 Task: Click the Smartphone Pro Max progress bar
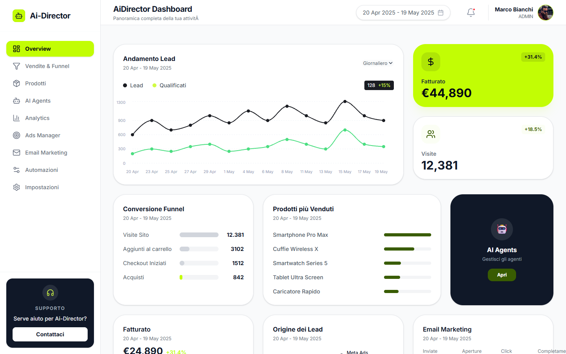pos(408,235)
